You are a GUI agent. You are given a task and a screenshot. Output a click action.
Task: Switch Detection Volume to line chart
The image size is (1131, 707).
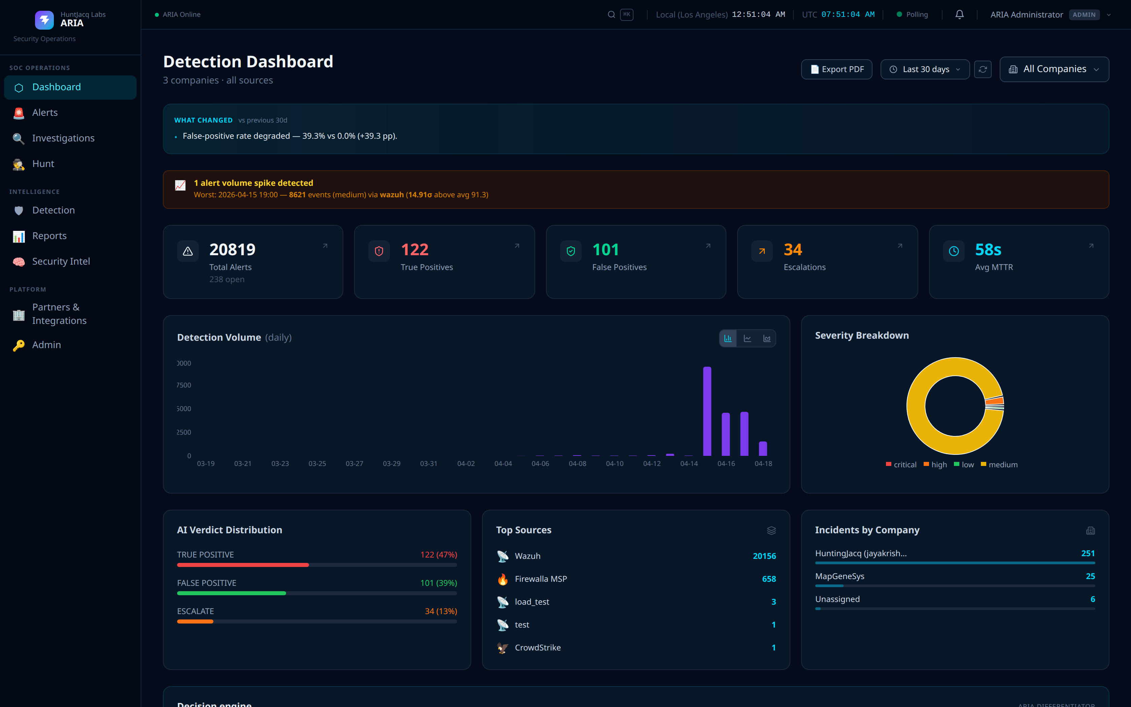pyautogui.click(x=748, y=339)
